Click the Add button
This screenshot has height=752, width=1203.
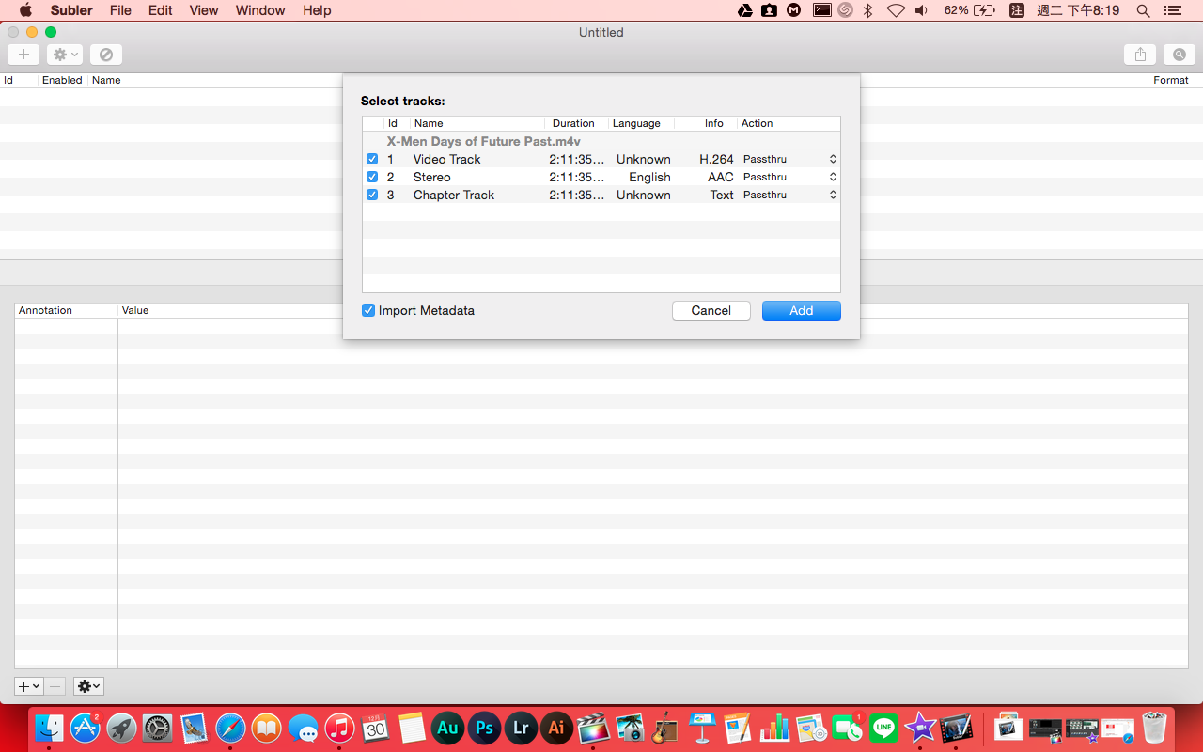pyautogui.click(x=802, y=310)
